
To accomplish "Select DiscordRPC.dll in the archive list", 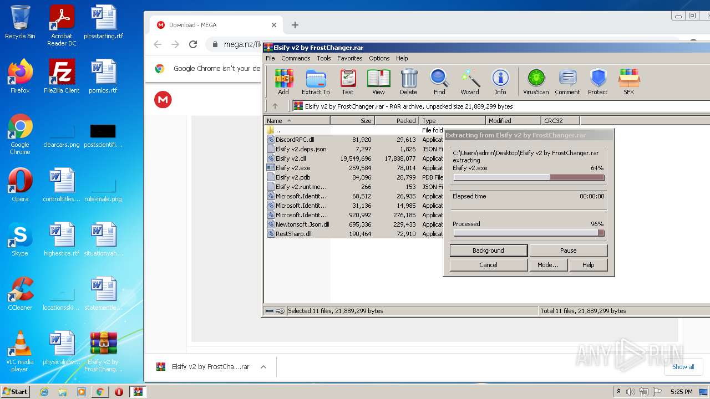I will point(295,140).
